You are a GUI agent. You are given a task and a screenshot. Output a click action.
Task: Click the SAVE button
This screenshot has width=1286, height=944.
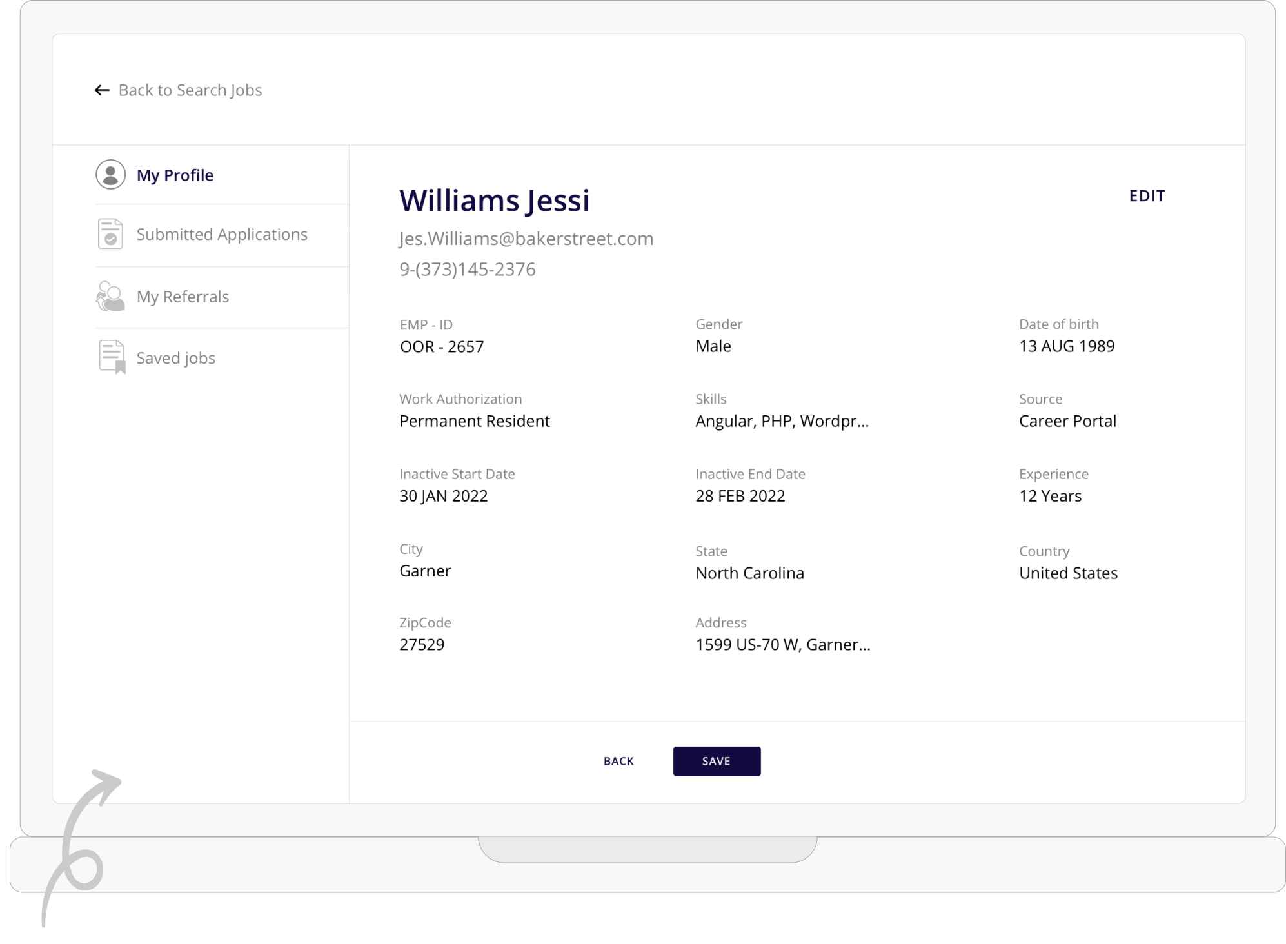717,761
